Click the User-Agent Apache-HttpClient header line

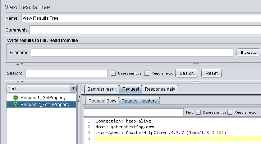coord(161,133)
